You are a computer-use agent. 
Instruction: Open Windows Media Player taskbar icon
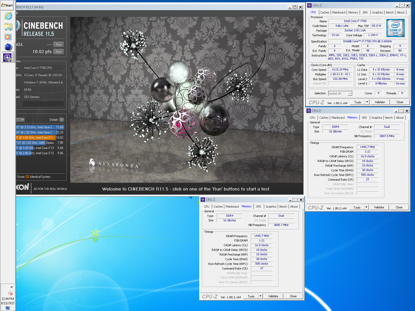(x=8, y=37)
